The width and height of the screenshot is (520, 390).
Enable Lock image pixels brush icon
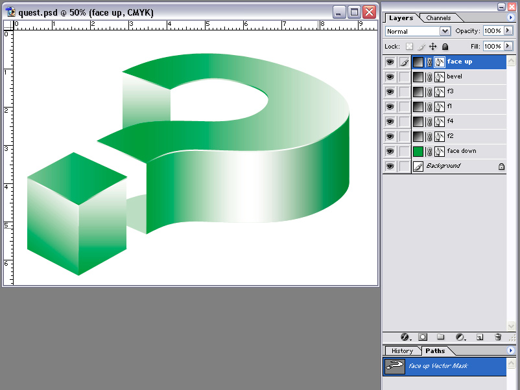[x=421, y=47]
